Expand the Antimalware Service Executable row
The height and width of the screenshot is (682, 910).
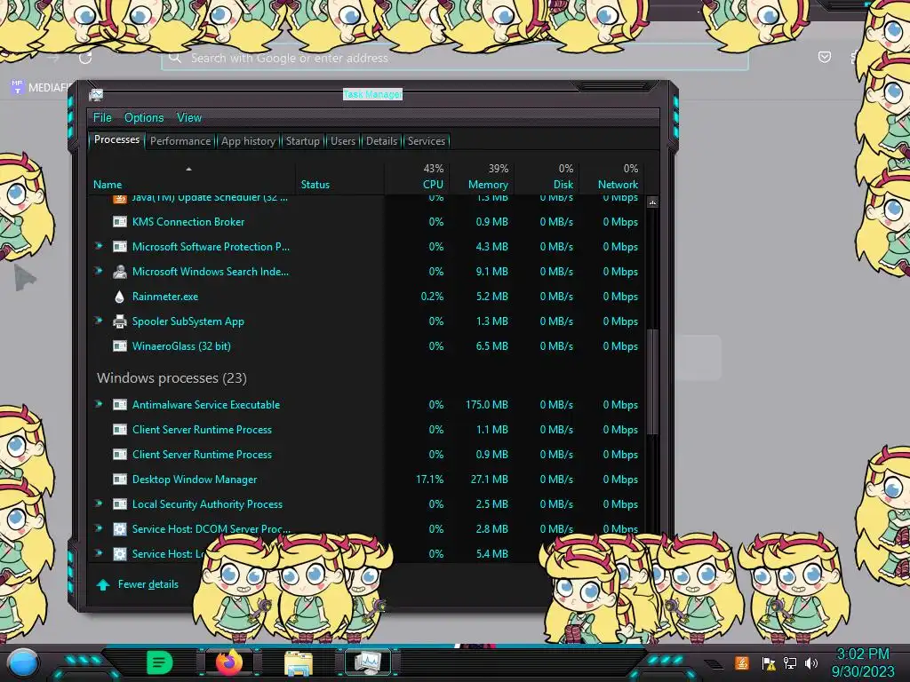tap(99, 404)
